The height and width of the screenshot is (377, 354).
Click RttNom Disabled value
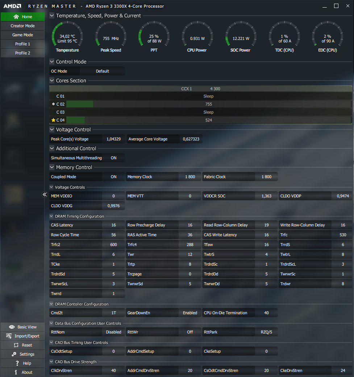[x=114, y=332]
